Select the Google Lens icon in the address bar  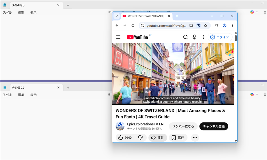[x=198, y=25]
